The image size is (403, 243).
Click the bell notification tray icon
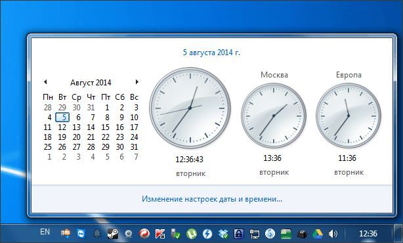tap(97, 234)
